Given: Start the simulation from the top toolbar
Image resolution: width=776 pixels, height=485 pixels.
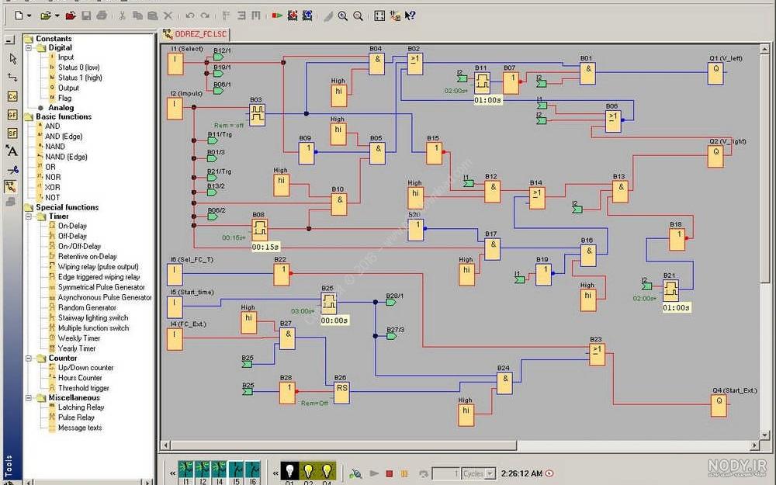Looking at the screenshot, I should pos(277,16).
